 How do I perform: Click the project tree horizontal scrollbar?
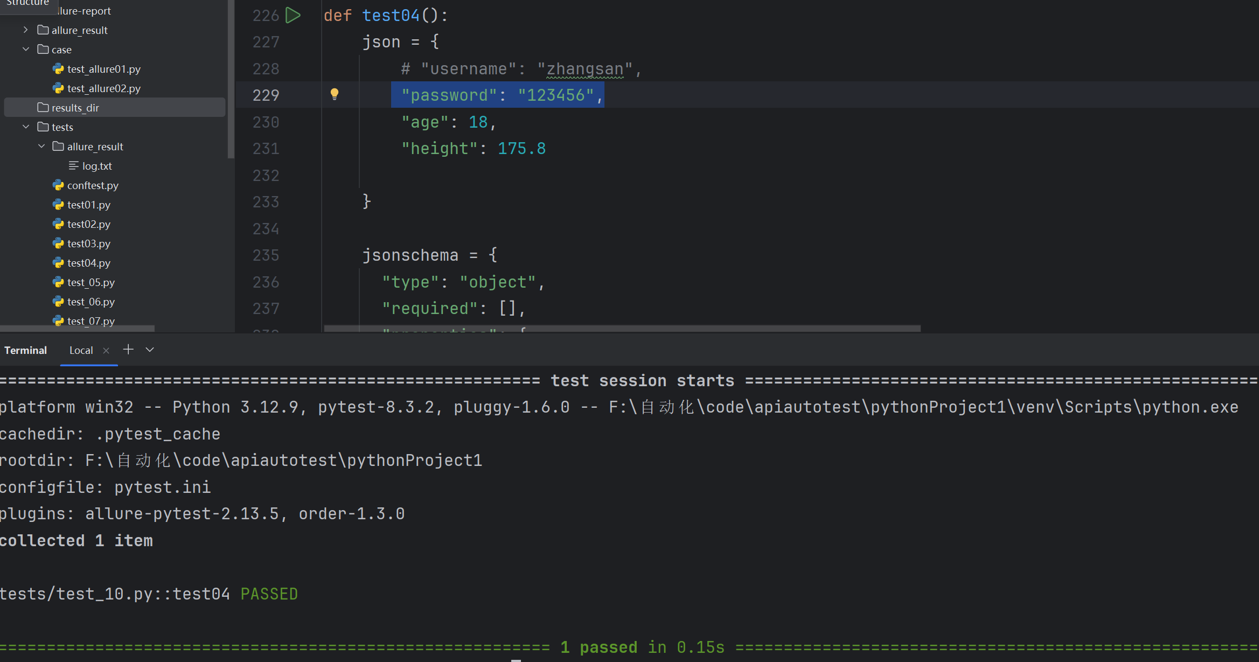tap(77, 328)
